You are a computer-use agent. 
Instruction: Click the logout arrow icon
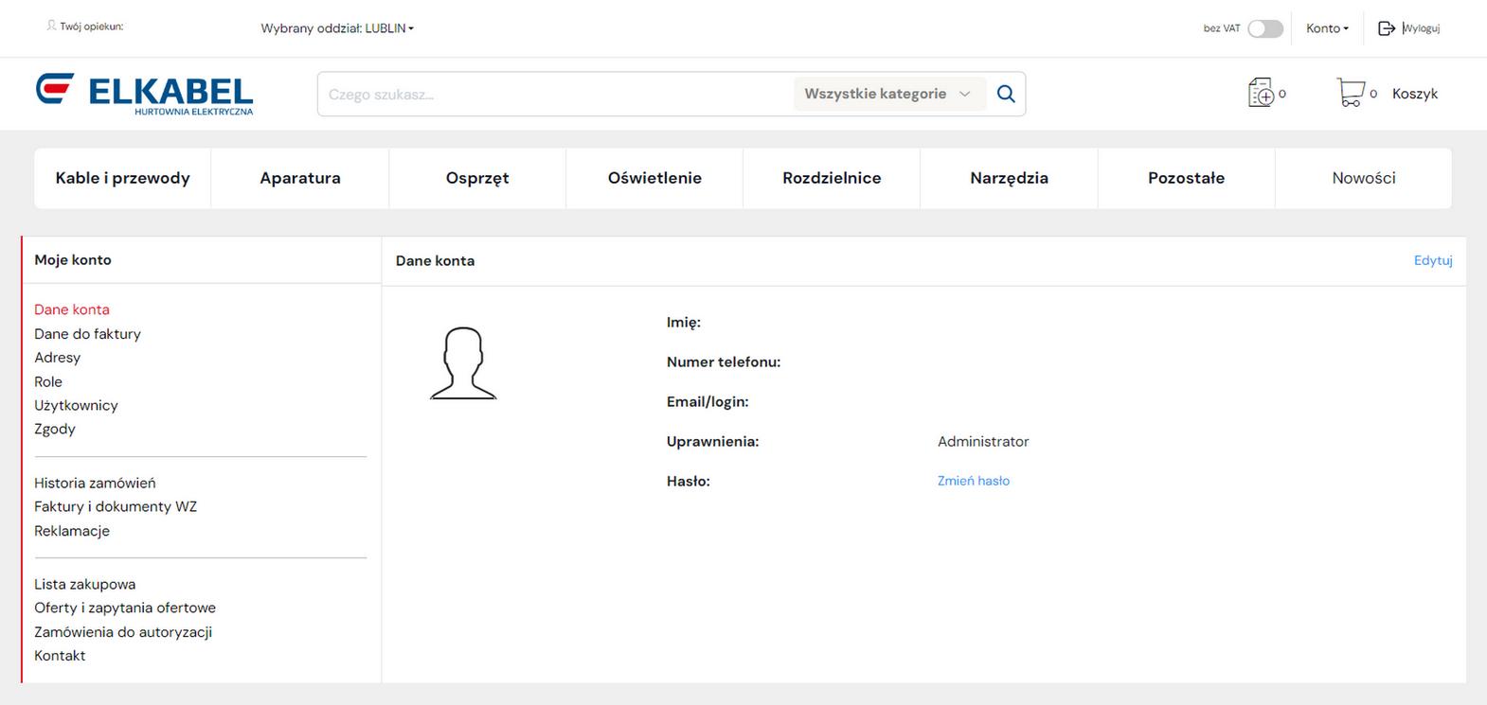point(1386,28)
